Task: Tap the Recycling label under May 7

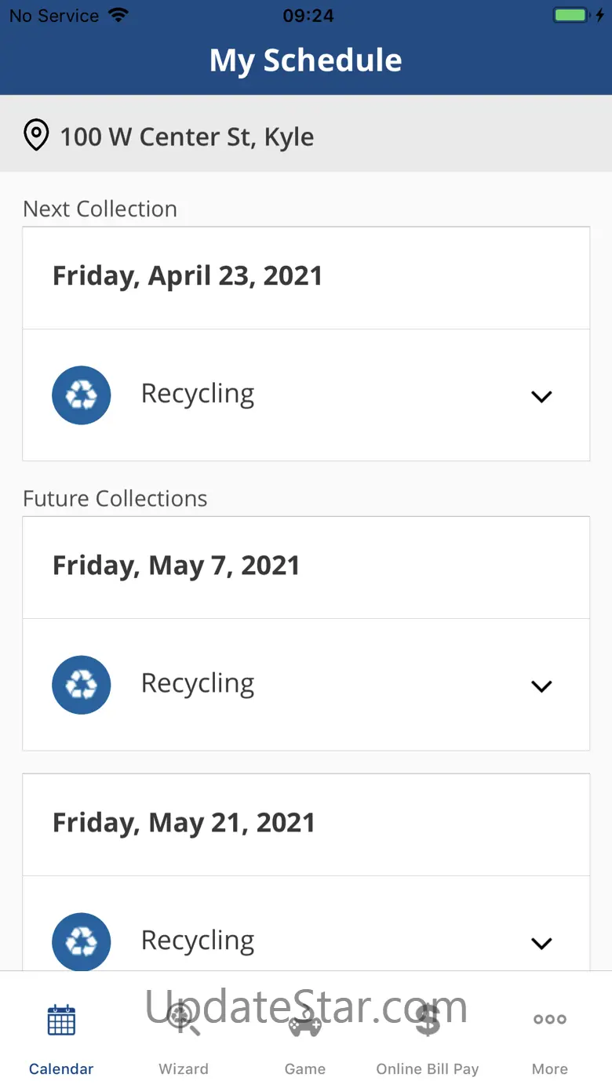Action: point(198,684)
